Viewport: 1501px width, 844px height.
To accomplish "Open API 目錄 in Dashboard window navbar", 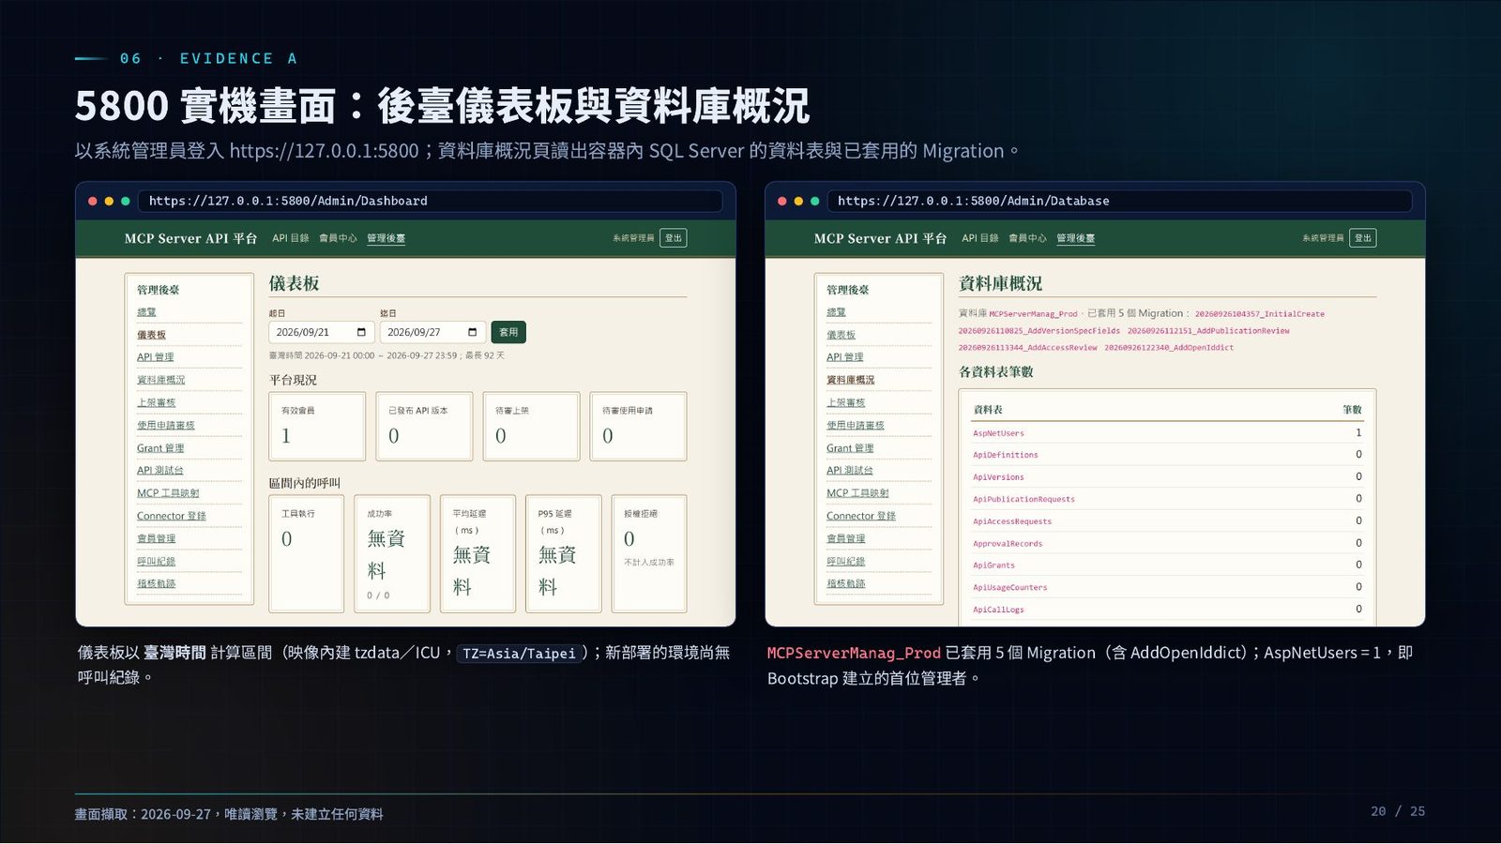I will tap(291, 238).
